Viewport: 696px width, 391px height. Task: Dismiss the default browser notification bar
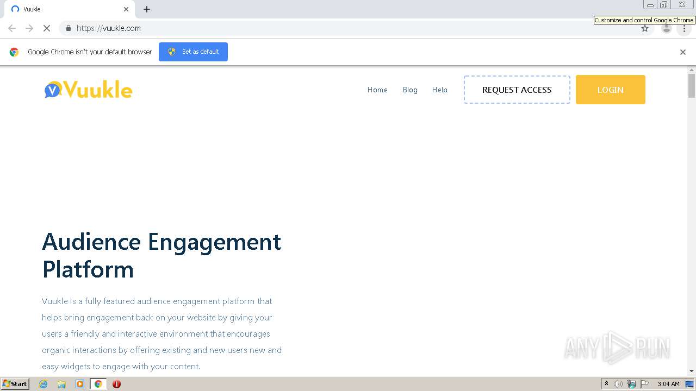[x=683, y=52]
